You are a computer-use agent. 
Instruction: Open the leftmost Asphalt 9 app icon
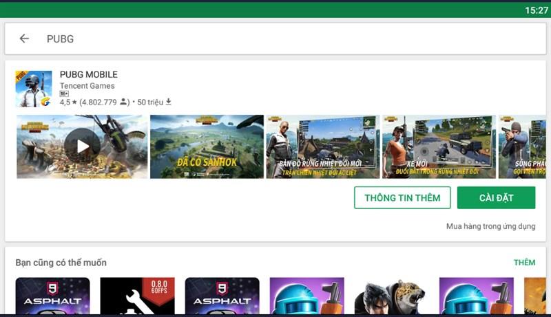tap(52, 295)
